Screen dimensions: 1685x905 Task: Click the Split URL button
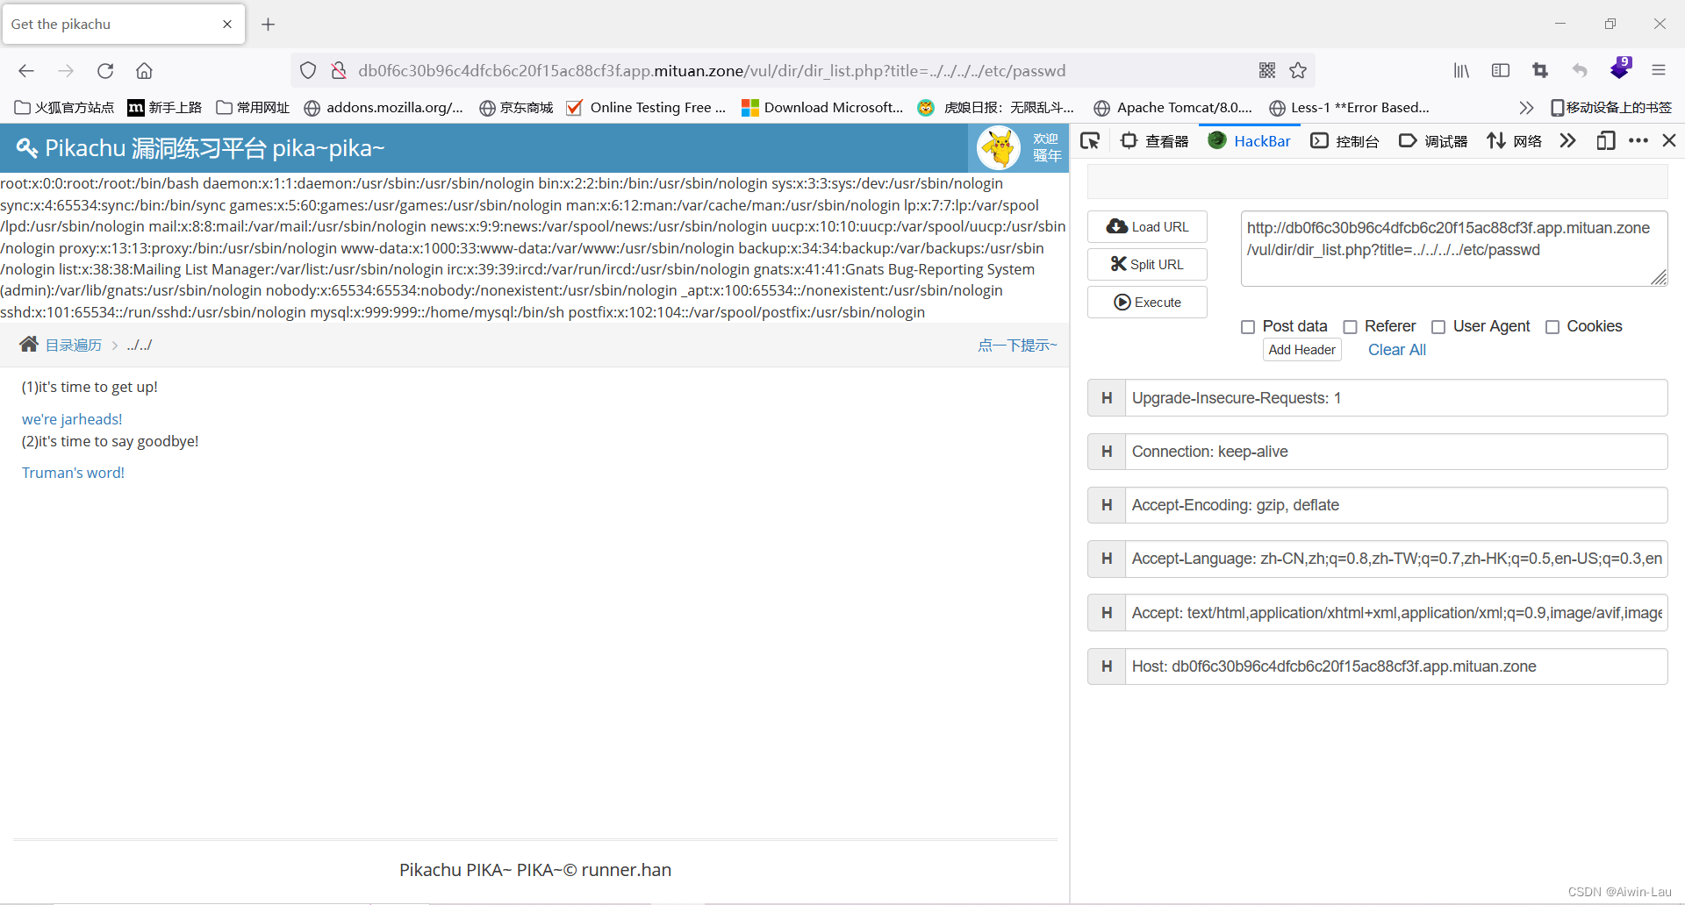[x=1147, y=265]
